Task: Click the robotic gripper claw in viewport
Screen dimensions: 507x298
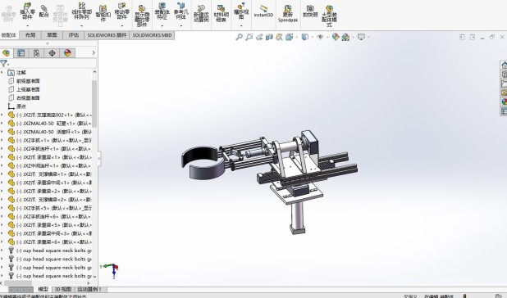Action: point(203,162)
